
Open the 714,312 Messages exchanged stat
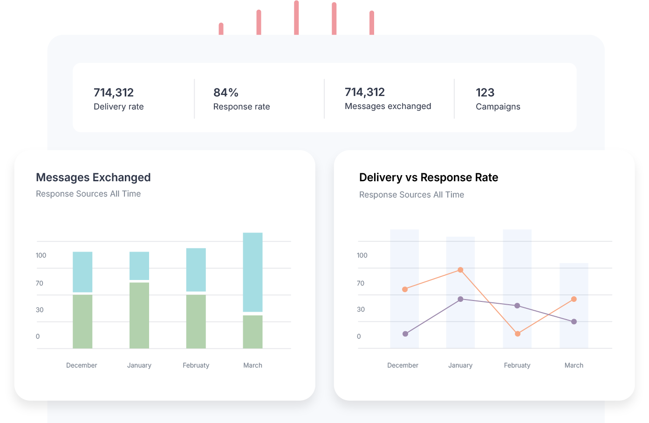[x=388, y=99]
